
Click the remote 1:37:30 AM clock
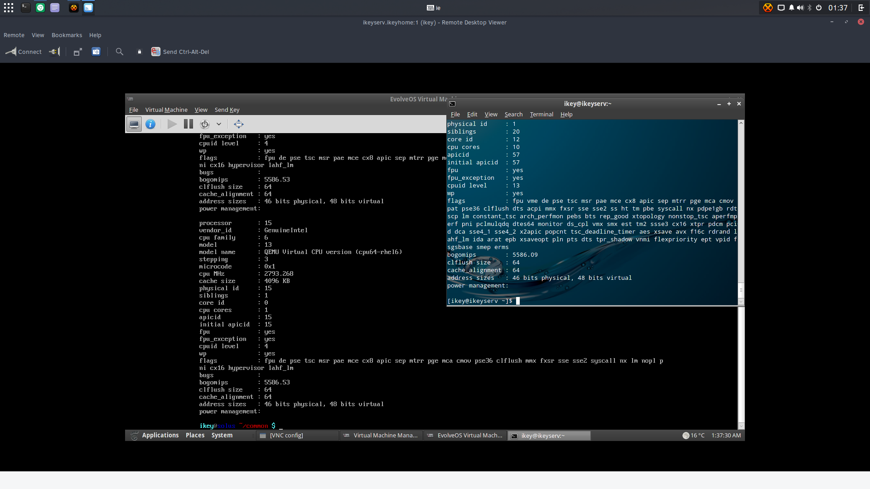point(726,436)
